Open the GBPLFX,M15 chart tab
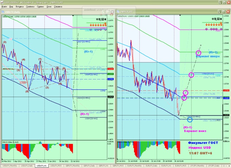 118,166
